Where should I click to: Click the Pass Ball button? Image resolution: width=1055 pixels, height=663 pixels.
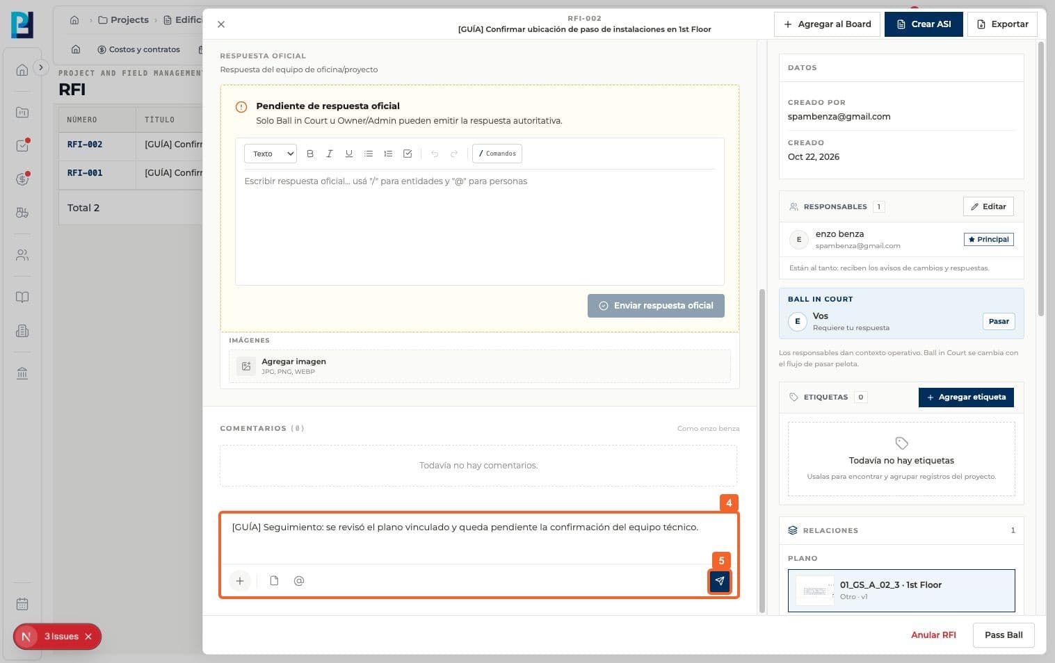(1004, 635)
